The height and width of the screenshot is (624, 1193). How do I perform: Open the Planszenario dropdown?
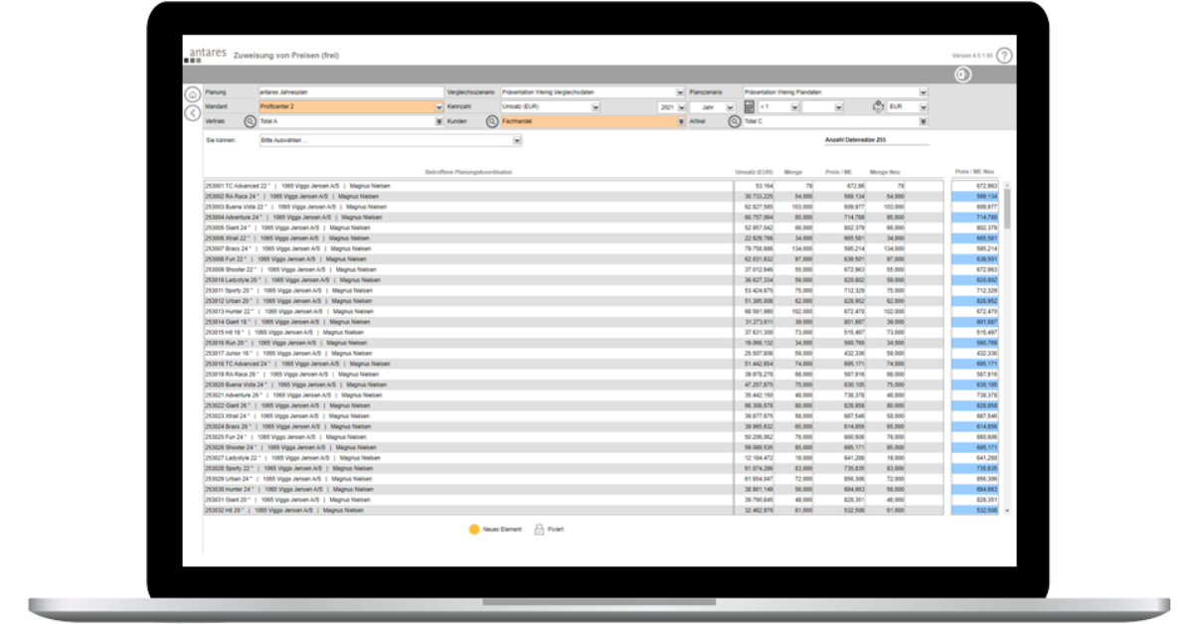tap(835, 92)
